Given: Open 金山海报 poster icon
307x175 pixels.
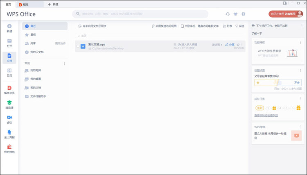Looking at the screenshot, I should click(x=9, y=132).
